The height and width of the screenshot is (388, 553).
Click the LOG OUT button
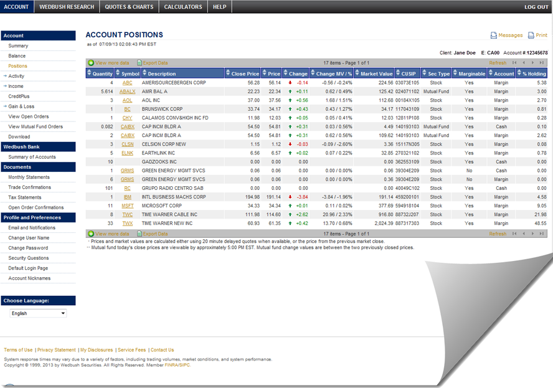tap(536, 7)
